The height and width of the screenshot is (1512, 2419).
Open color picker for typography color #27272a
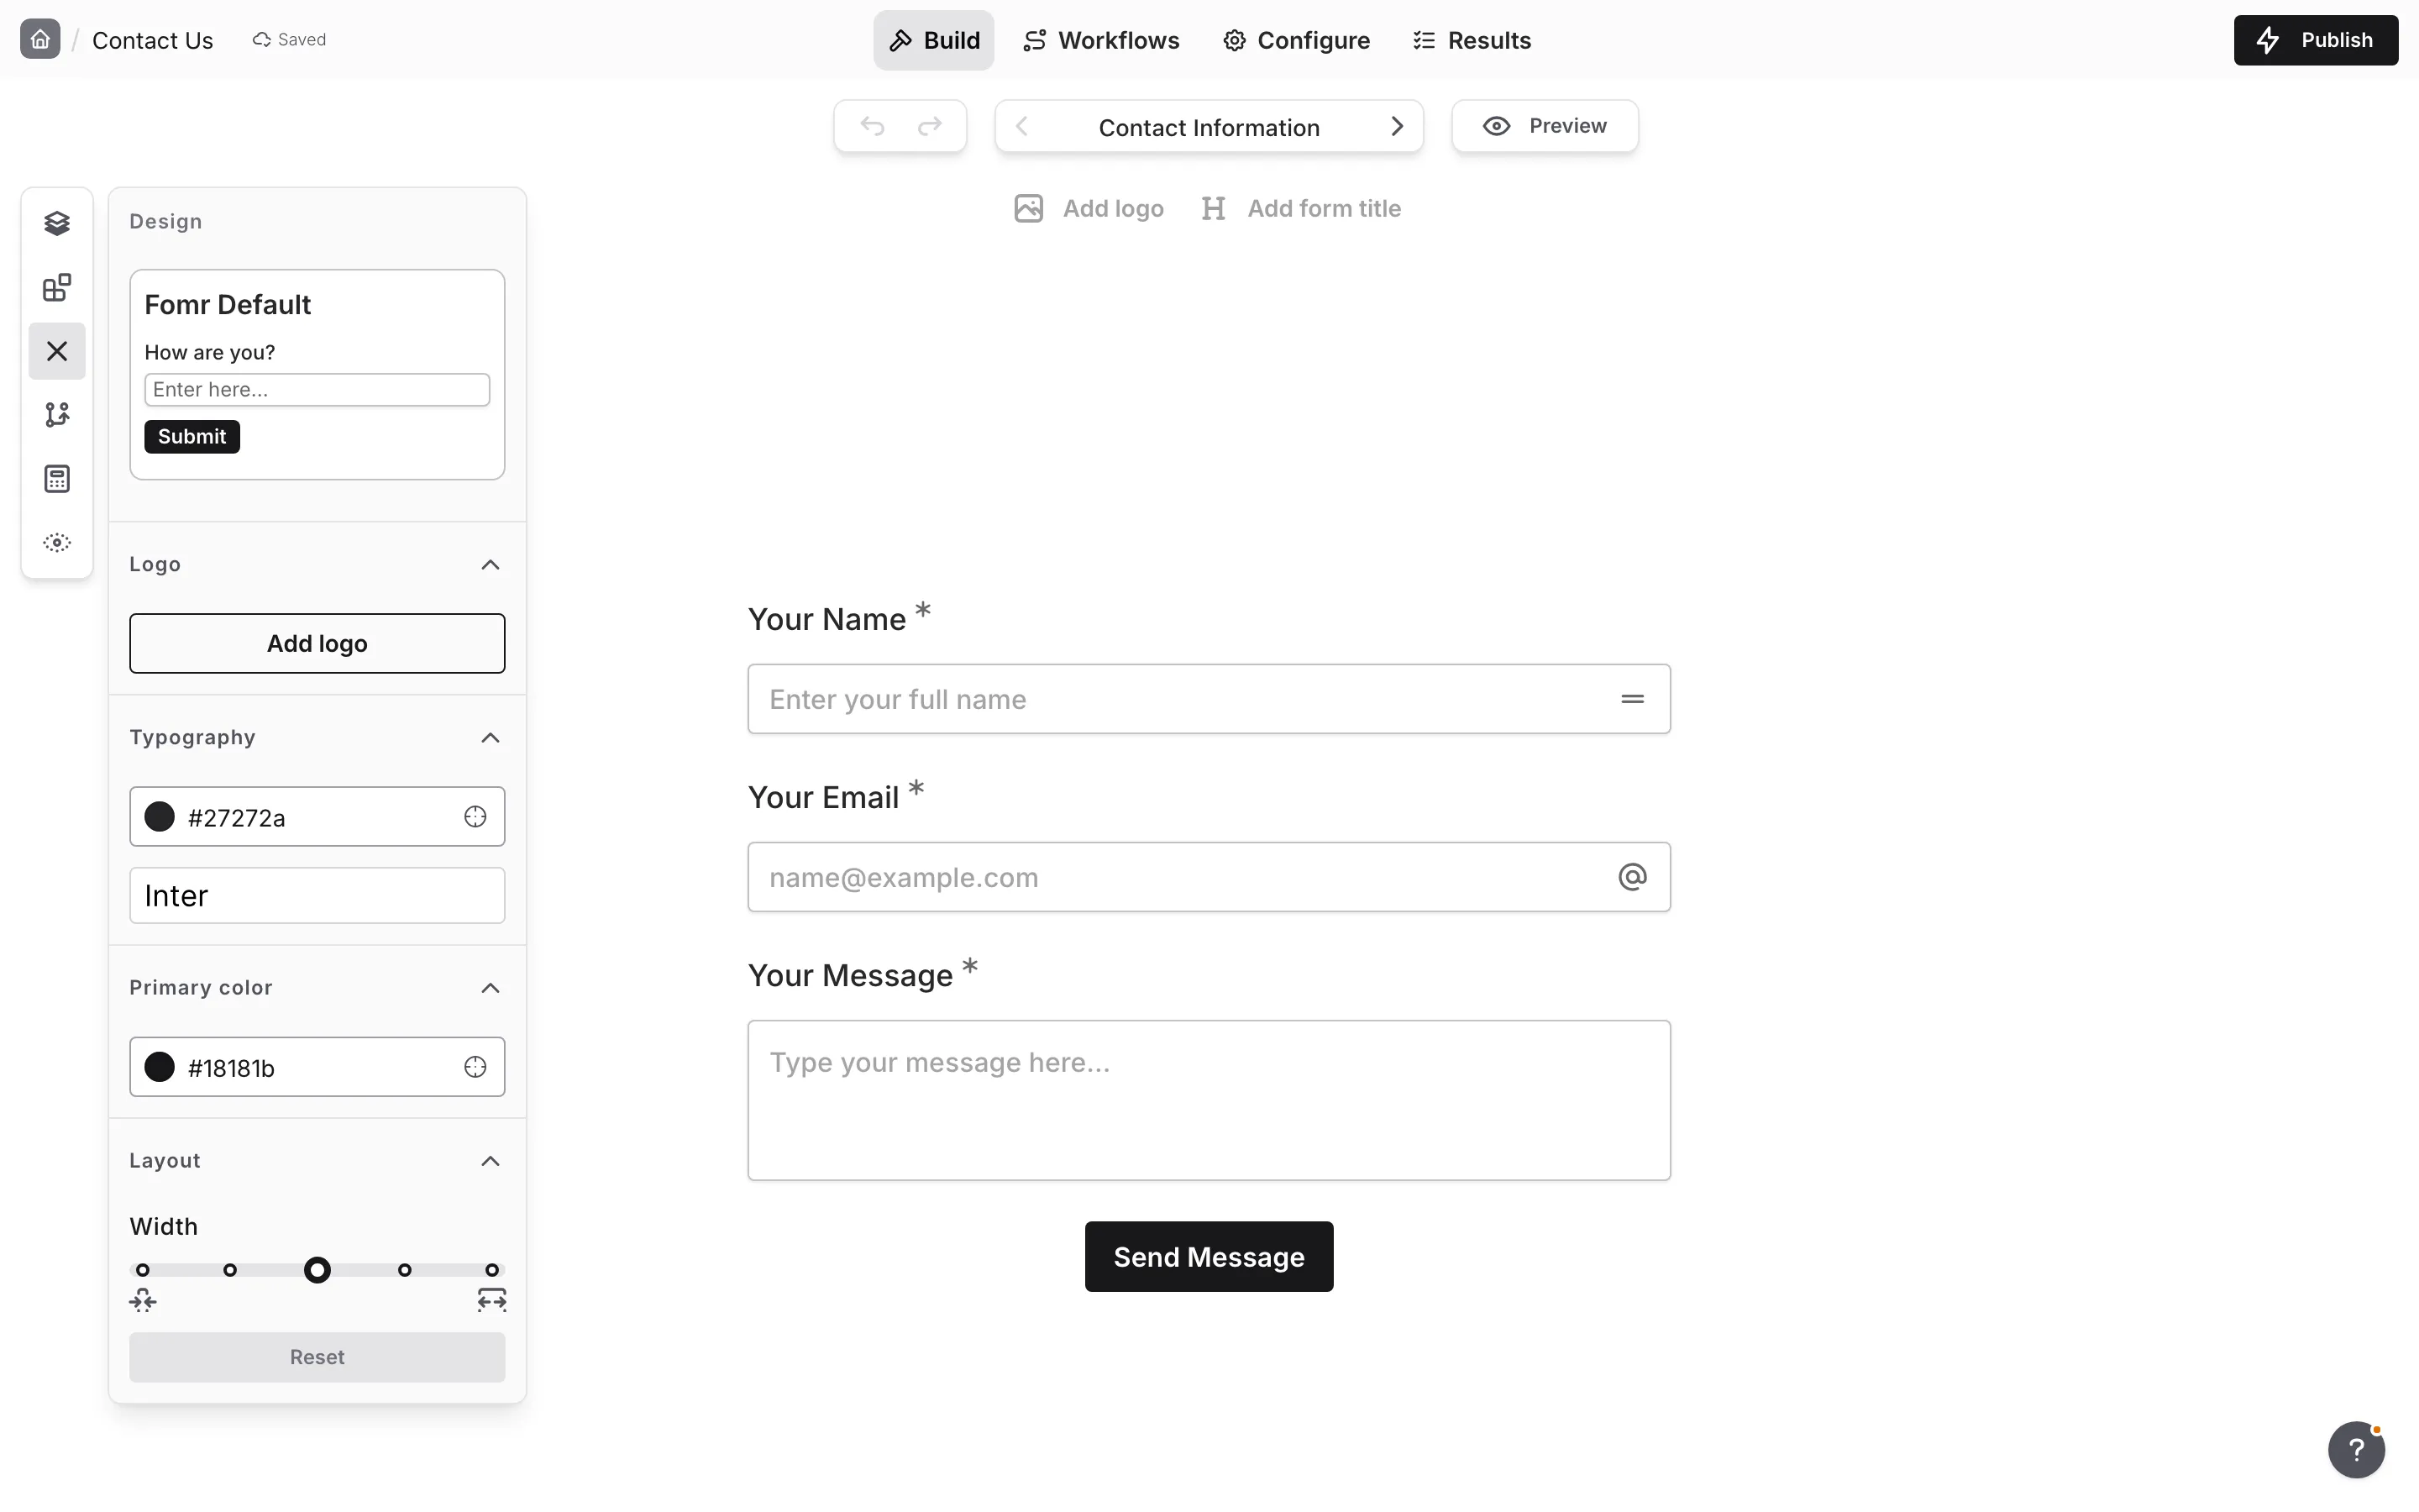click(x=475, y=817)
